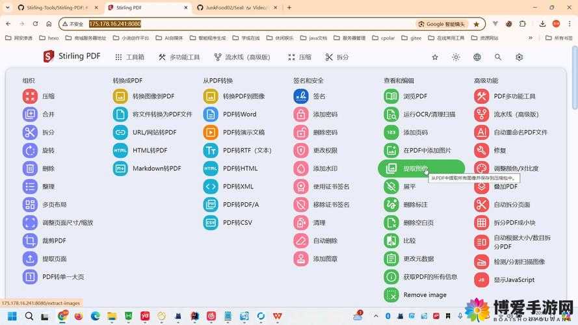The image size is (578, 325).
Task: Select the 添加页码 icon
Action: (x=391, y=133)
